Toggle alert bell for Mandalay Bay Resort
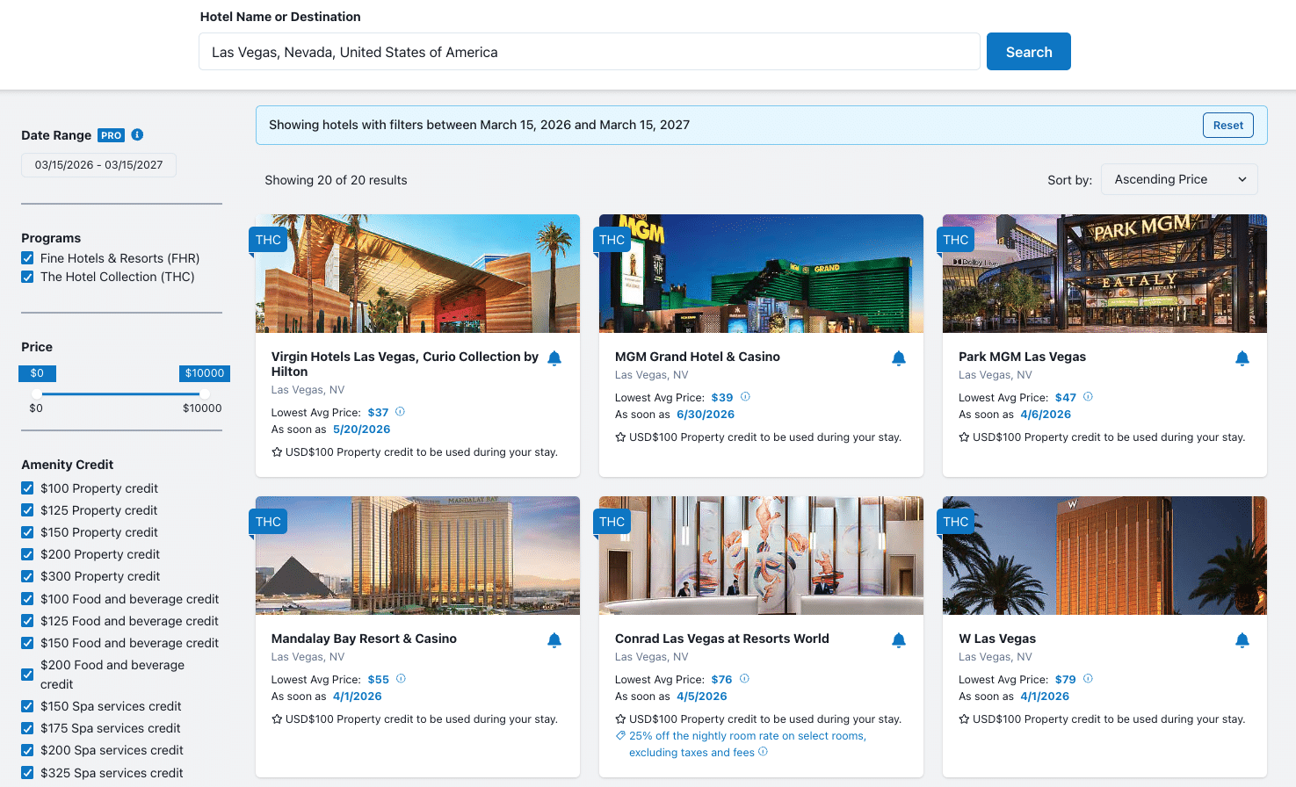 click(554, 640)
